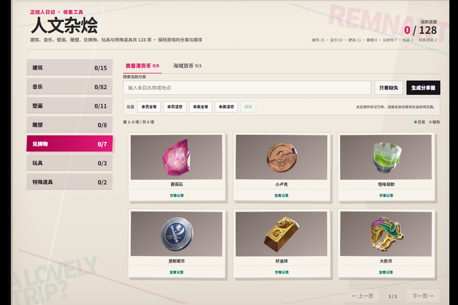
Task: Click the 好金砖 gold bar image
Action: (281, 234)
